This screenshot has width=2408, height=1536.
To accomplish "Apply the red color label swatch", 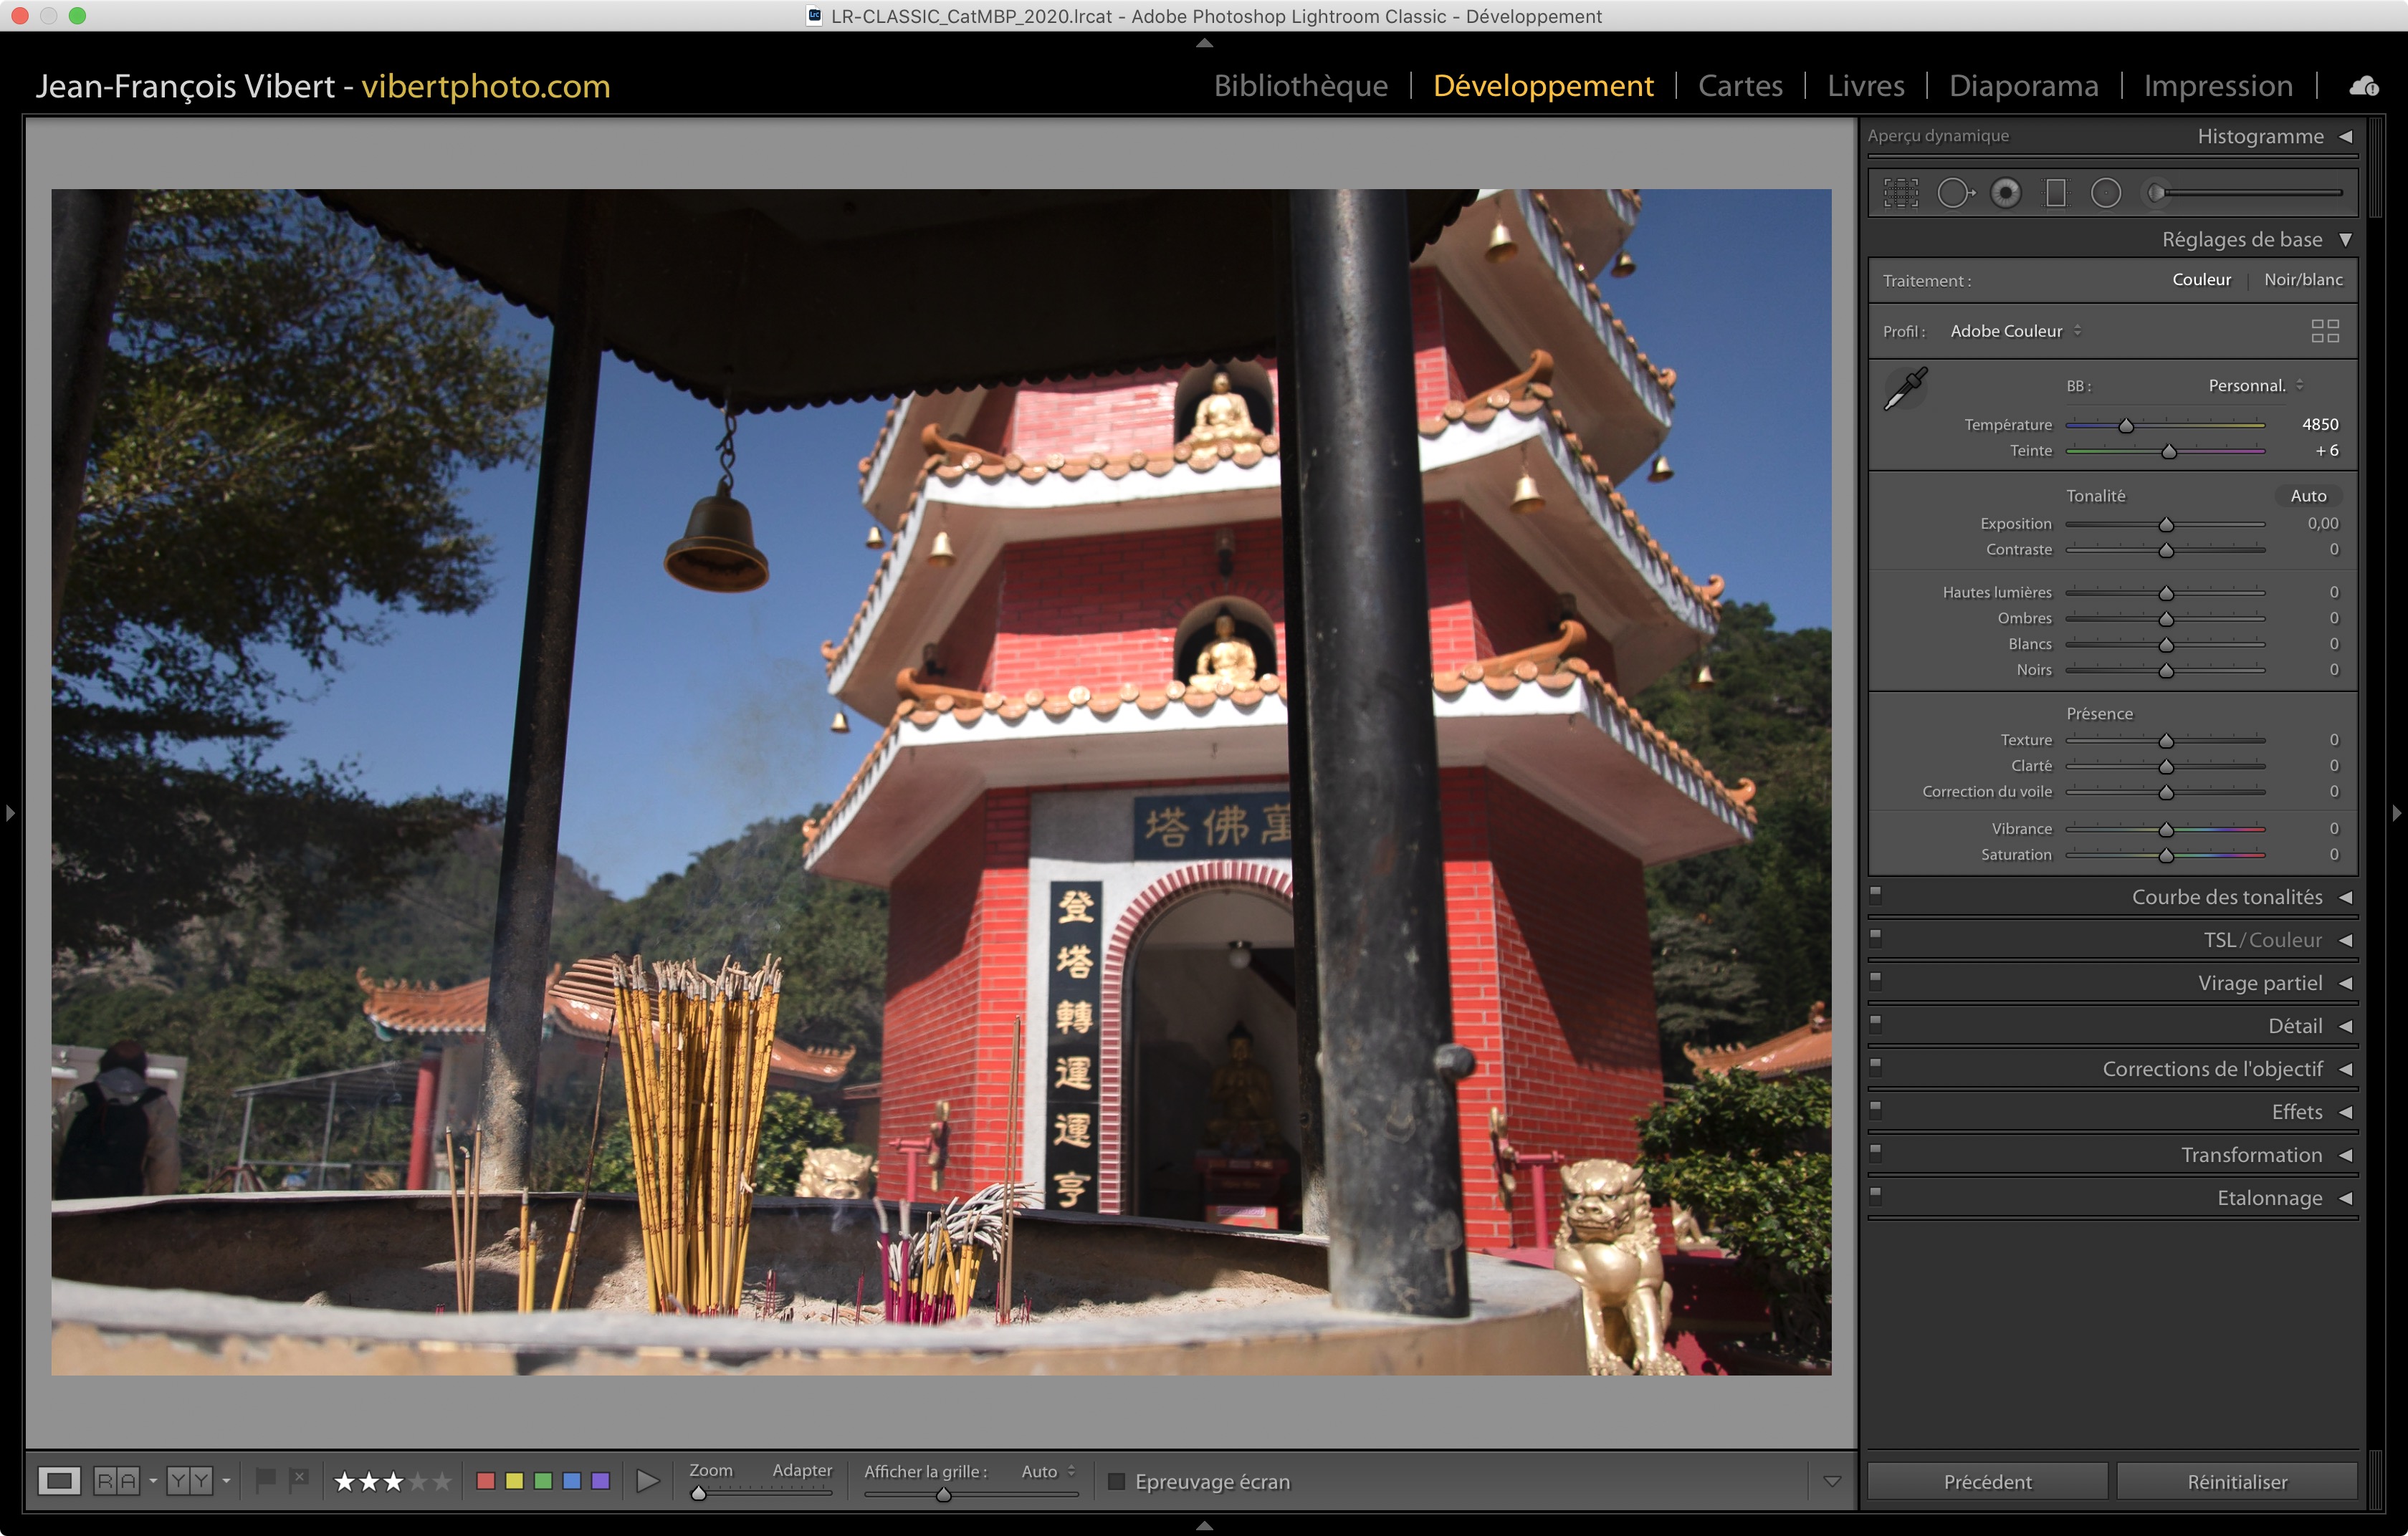I will point(486,1481).
